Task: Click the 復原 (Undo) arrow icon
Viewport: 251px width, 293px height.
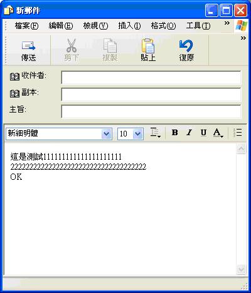Action: (186, 46)
